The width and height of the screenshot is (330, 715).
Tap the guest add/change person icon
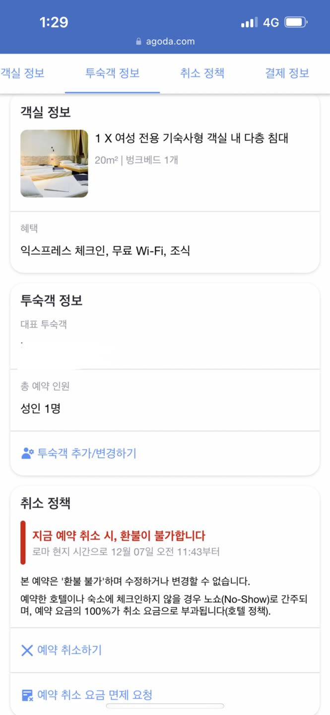pos(27,453)
